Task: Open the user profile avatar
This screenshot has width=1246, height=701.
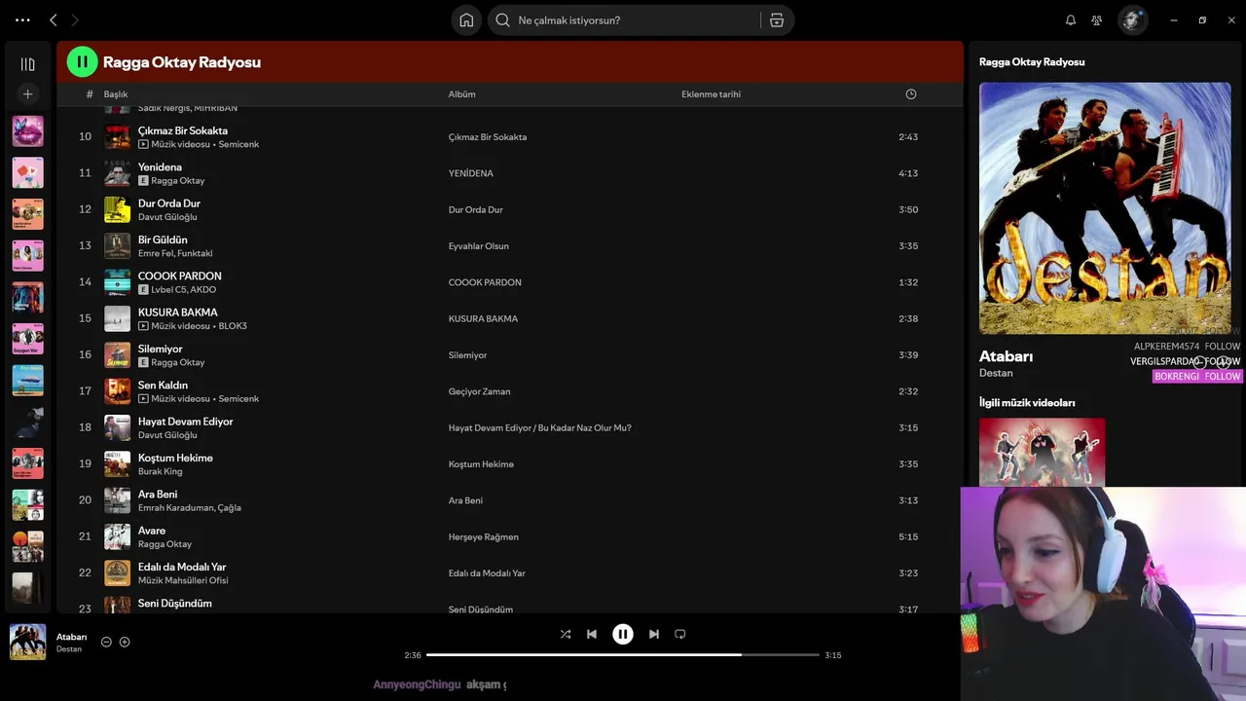Action: tap(1132, 20)
